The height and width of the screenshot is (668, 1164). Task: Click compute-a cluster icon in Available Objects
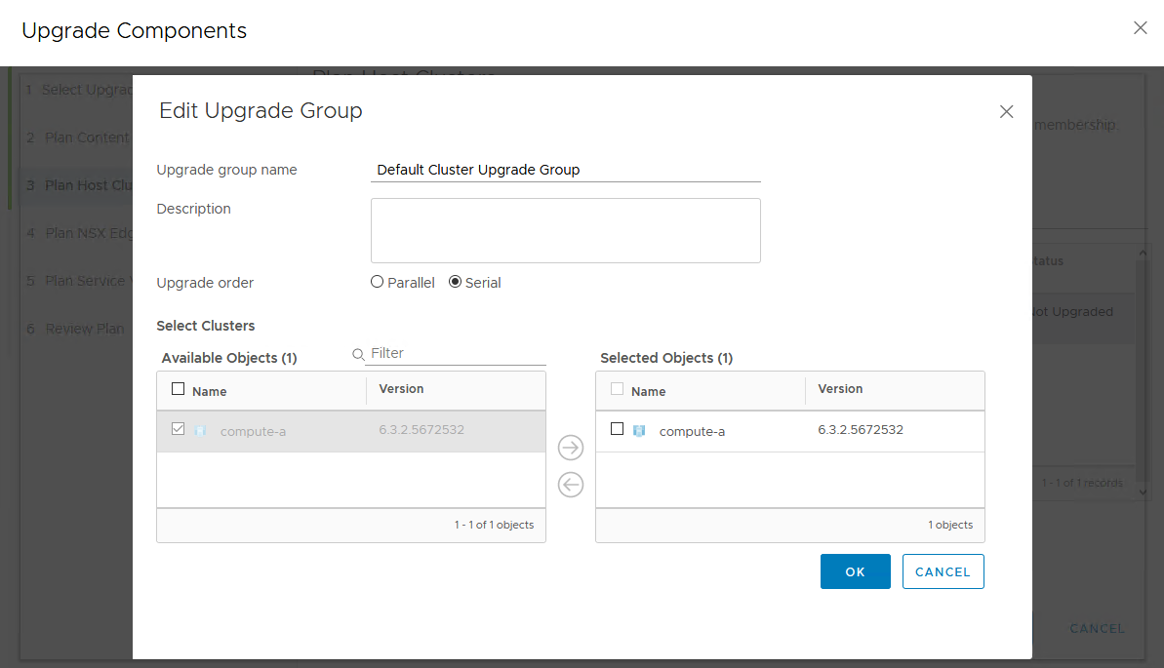[201, 430]
